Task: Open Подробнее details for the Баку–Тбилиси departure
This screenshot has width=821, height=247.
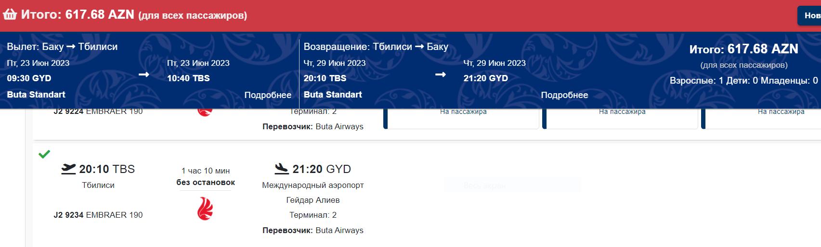Action: coord(268,95)
